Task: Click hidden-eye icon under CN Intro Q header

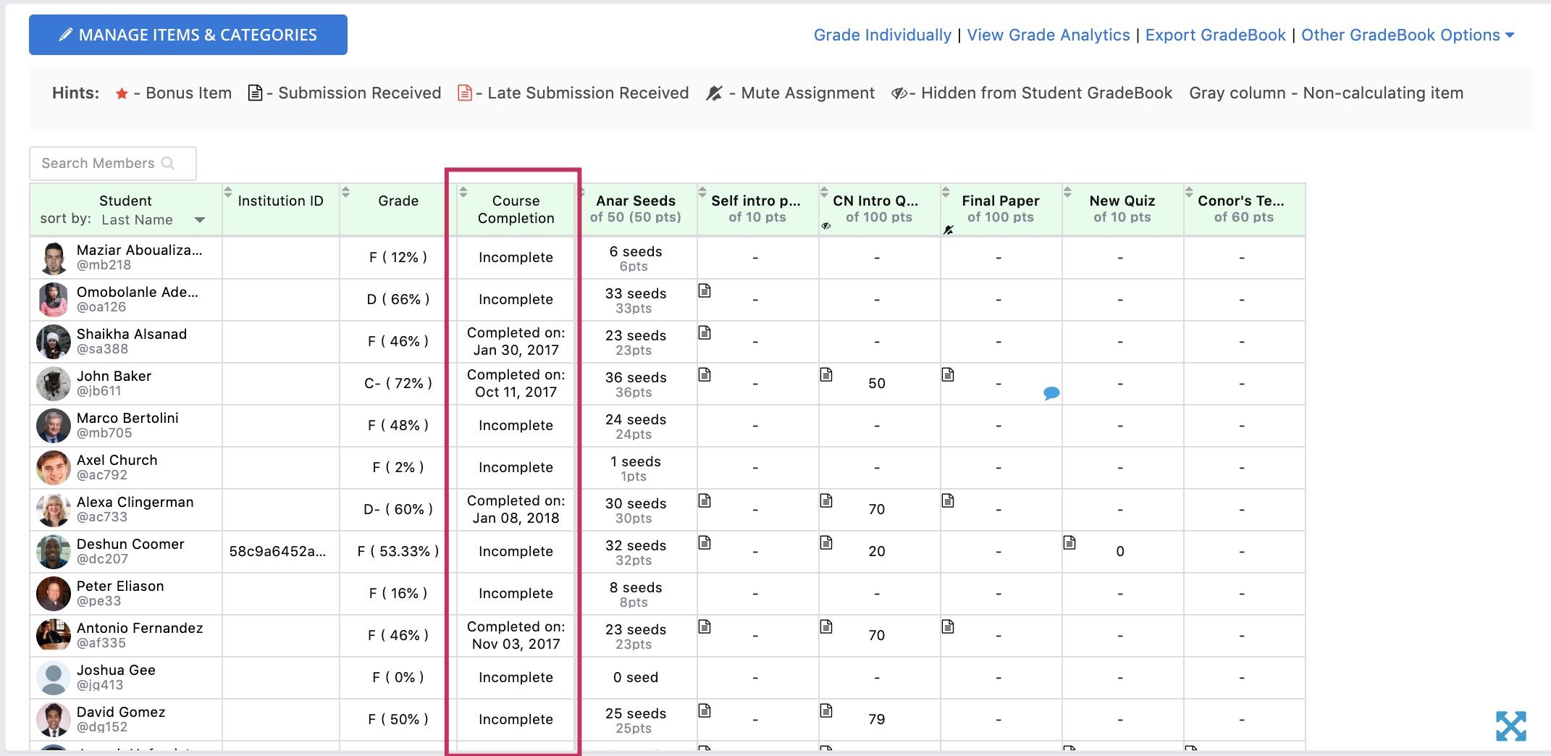Action: pyautogui.click(x=826, y=226)
